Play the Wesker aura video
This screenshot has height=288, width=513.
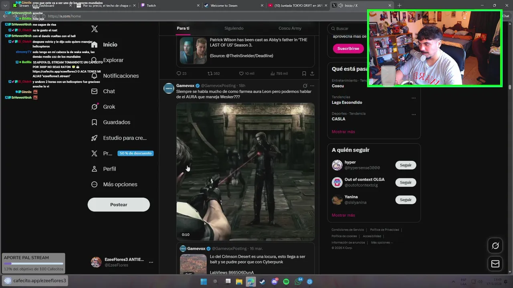pos(245,172)
